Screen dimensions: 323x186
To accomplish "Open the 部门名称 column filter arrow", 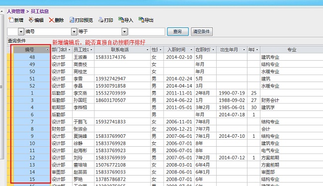I will click(69, 50).
